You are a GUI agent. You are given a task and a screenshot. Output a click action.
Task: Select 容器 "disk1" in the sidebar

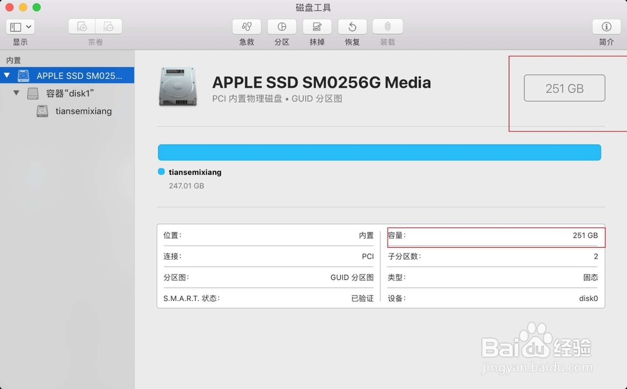pos(70,93)
